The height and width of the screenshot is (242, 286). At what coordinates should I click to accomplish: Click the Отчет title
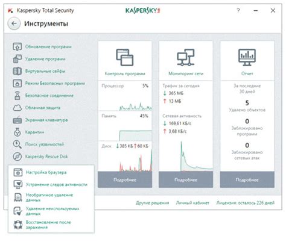tap(247, 73)
